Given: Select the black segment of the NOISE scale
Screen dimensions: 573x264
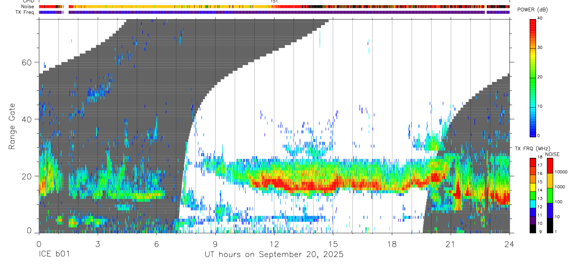Looking at the screenshot, I should pyautogui.click(x=550, y=225).
